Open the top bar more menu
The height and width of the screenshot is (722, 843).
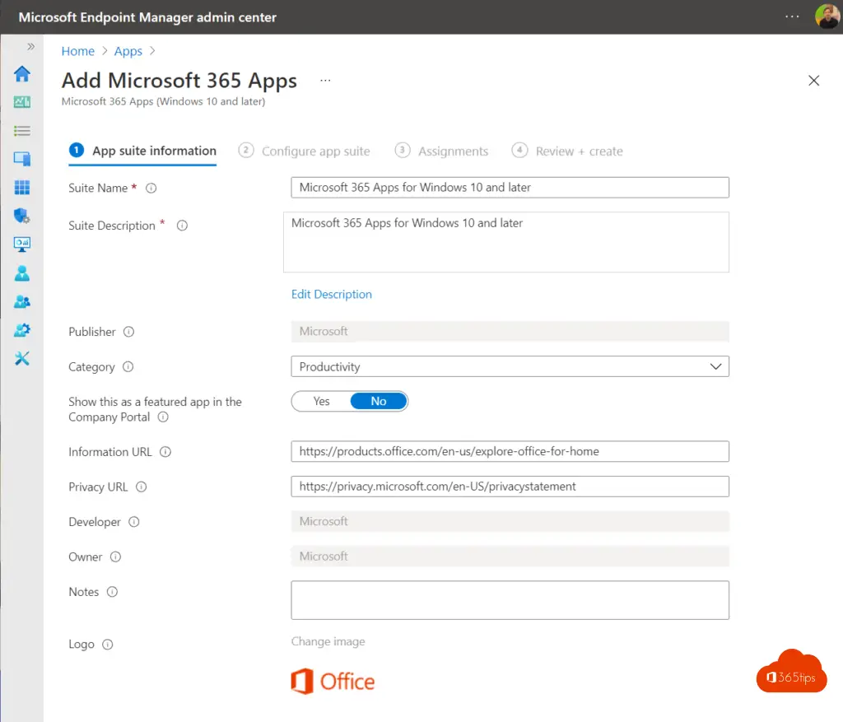(792, 16)
